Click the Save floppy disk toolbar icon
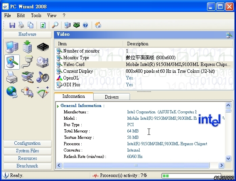 [12, 25]
